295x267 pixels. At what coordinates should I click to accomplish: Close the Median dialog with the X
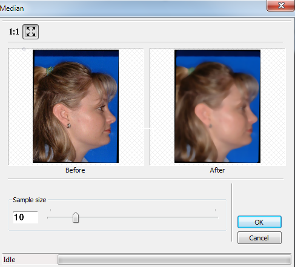tap(280, 5)
